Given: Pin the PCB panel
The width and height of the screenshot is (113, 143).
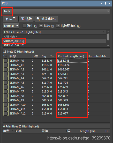Looking at the screenshot, I should [105, 3].
